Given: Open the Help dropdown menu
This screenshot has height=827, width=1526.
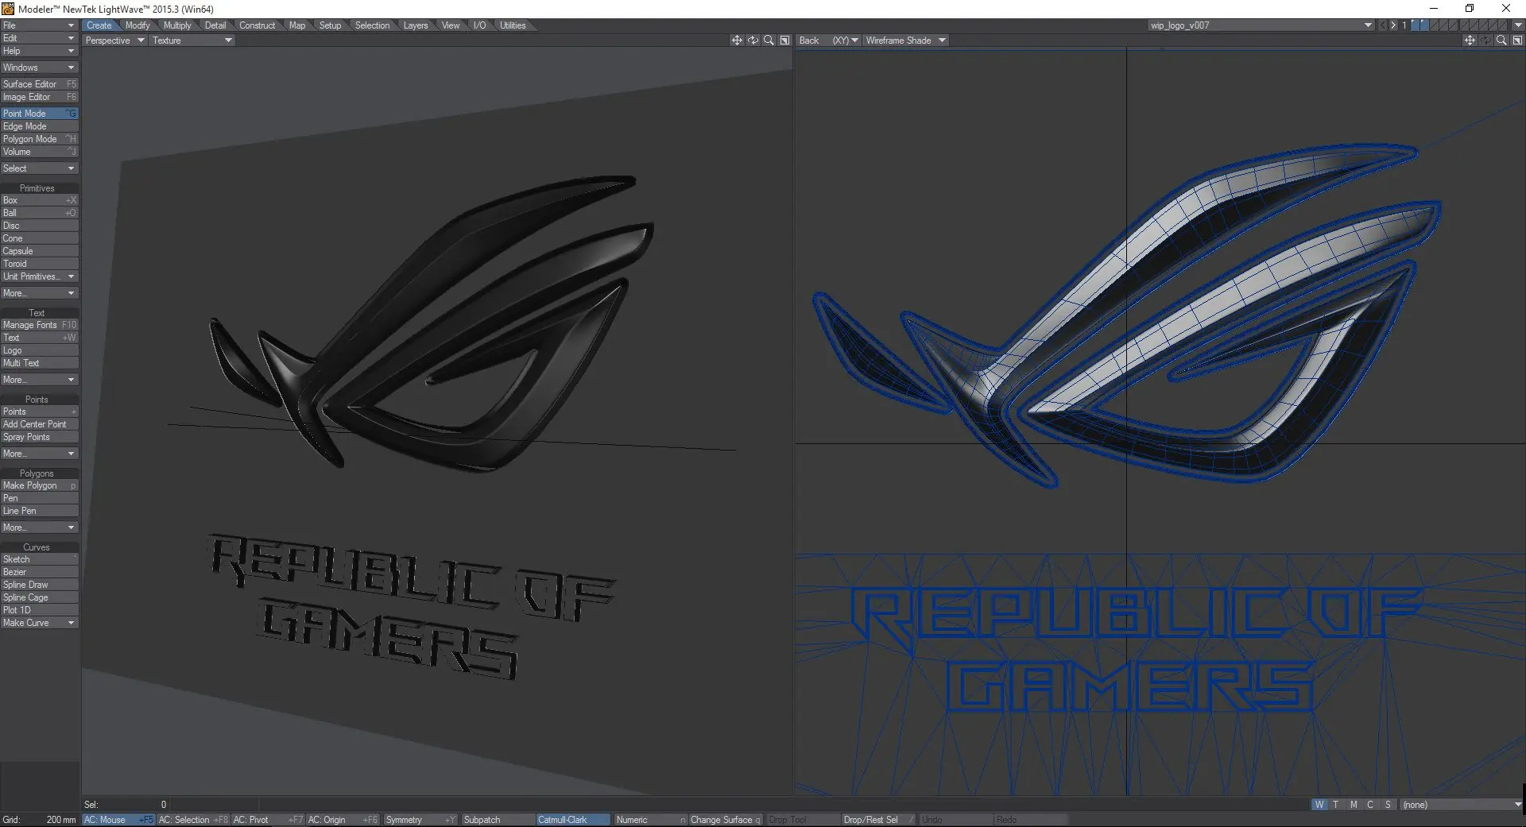Looking at the screenshot, I should [x=39, y=51].
